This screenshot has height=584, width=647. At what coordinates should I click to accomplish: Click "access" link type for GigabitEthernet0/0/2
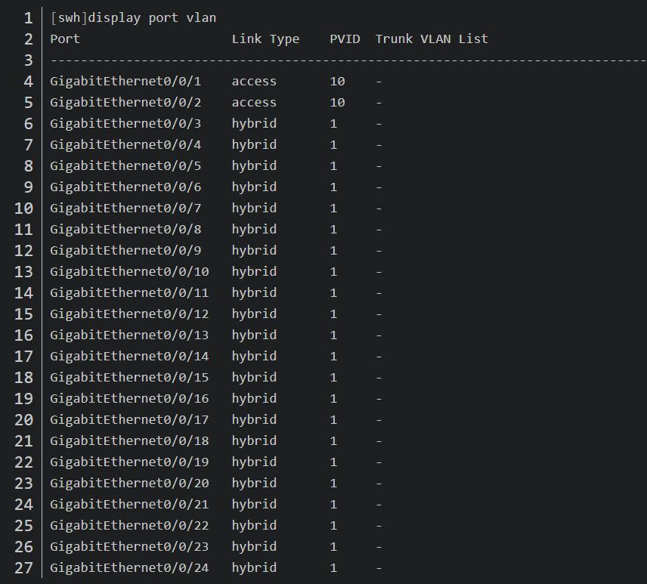click(254, 102)
